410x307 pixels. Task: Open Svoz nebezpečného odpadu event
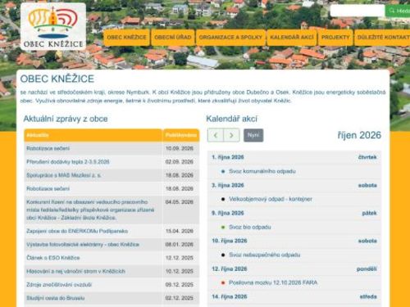coord(265,255)
